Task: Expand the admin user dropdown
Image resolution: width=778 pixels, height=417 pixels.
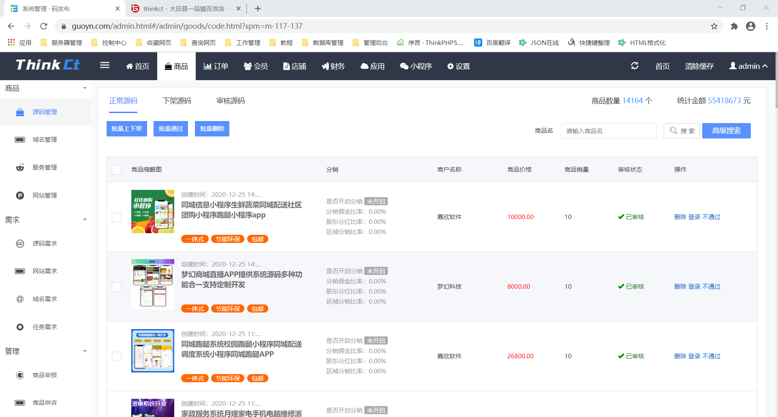Action: click(x=748, y=66)
